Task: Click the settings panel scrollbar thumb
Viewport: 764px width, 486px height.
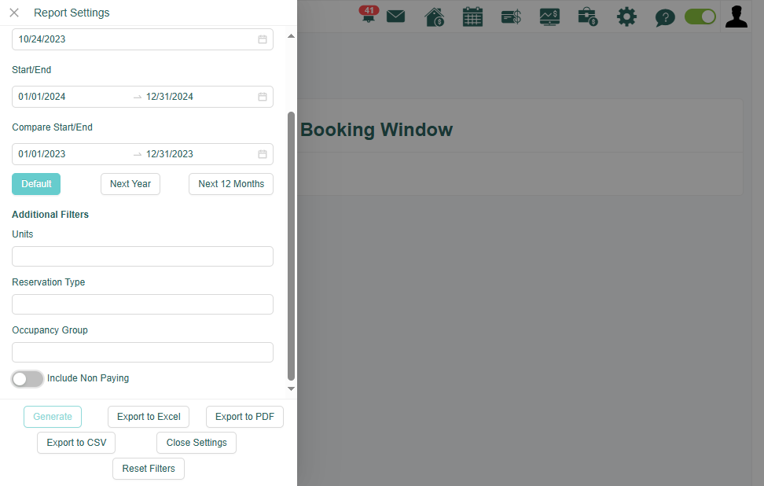Action: point(291,246)
